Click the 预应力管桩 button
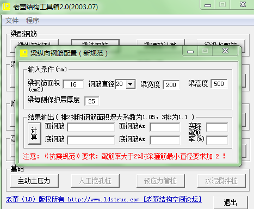This screenshot has height=209, width=254. [160, 181]
